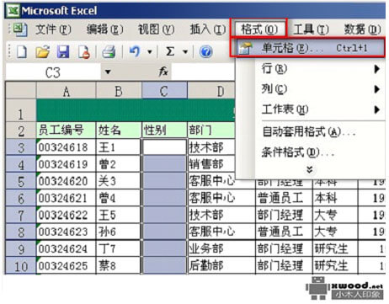Click the blue Help question icon
This screenshot has width=389, height=304.
coord(205,52)
